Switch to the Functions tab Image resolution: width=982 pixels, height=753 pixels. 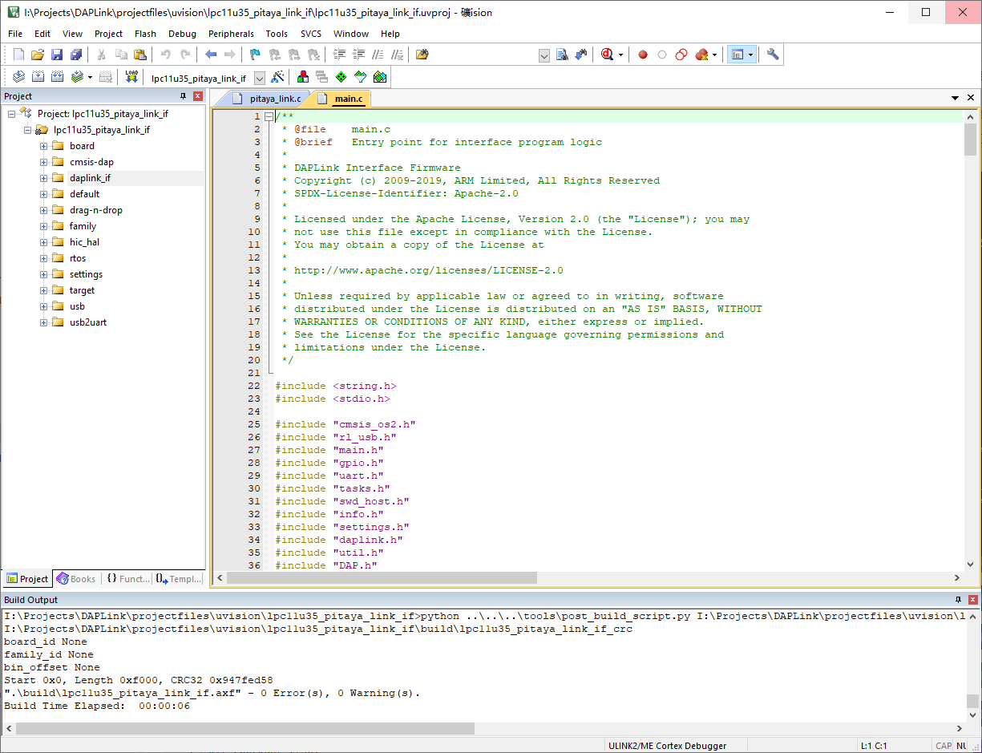pos(127,578)
